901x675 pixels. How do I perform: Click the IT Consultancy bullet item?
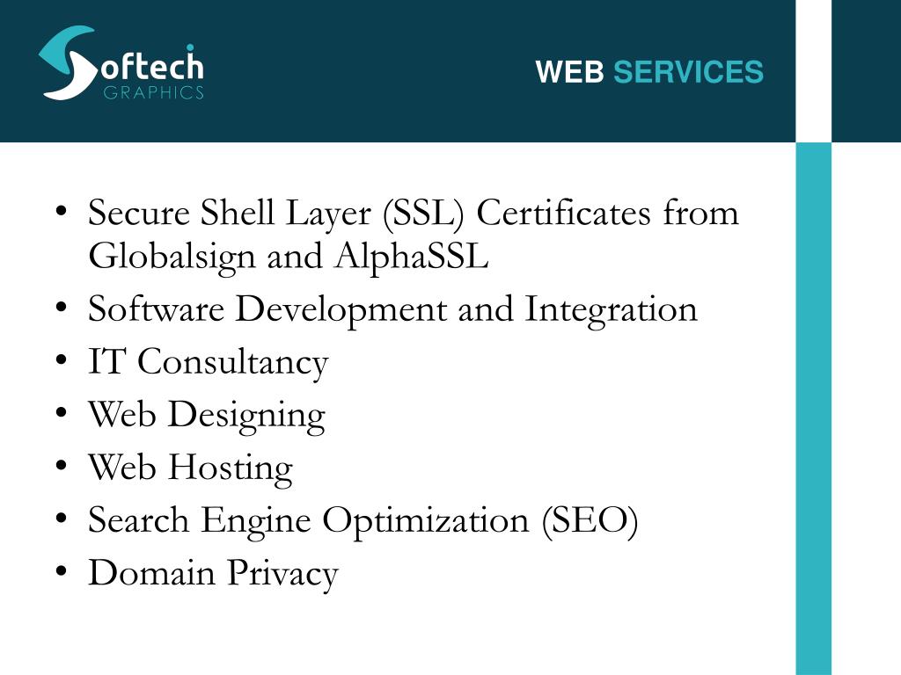click(x=208, y=363)
